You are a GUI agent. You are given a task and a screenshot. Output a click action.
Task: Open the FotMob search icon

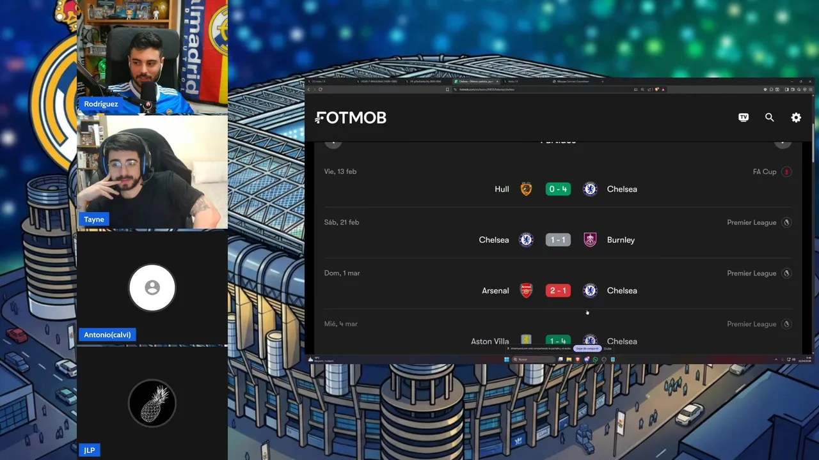click(x=769, y=118)
